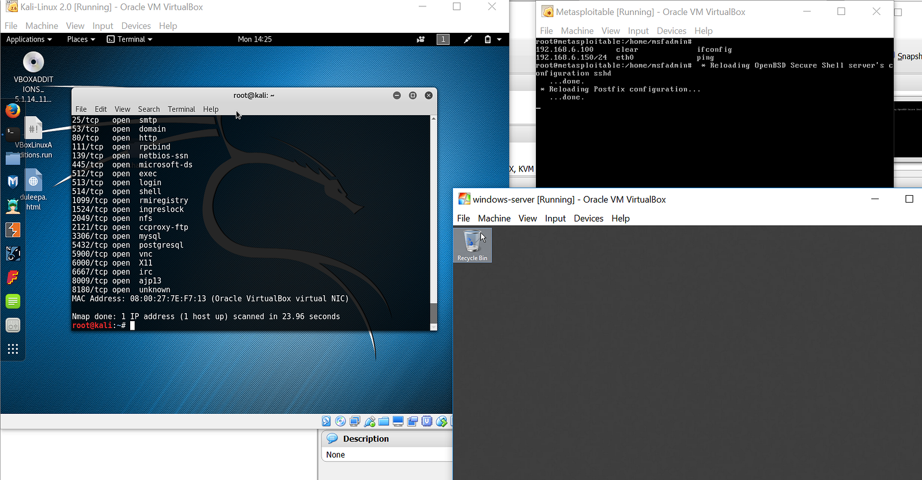Click "MAC Address: 08:00:27:7E:F7:13" terminal line

pos(210,299)
